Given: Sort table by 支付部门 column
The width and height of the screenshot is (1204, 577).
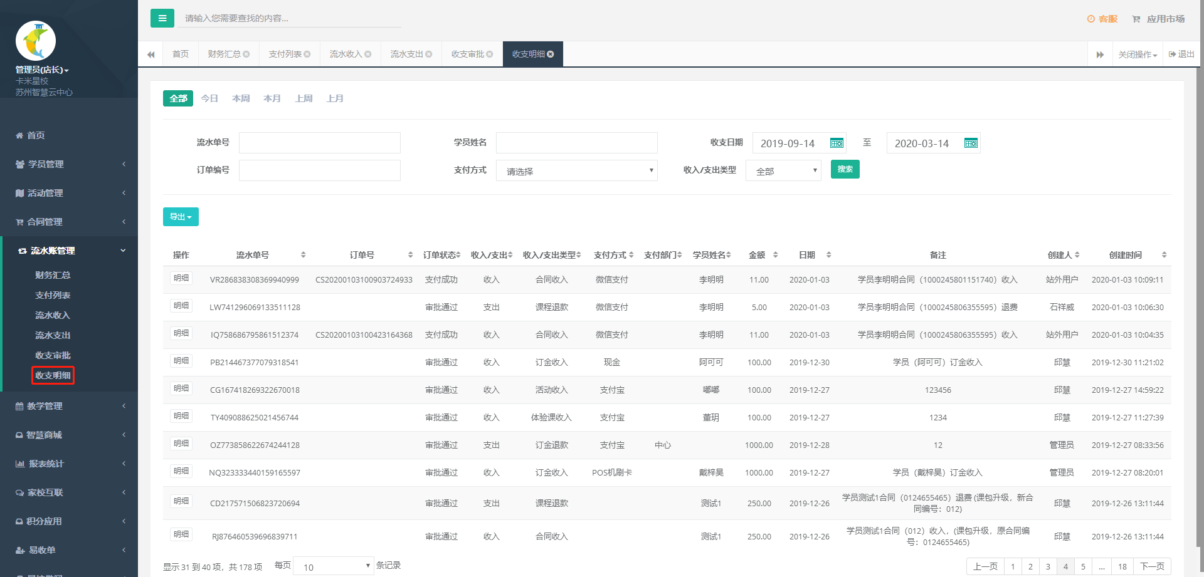Looking at the screenshot, I should coord(680,255).
